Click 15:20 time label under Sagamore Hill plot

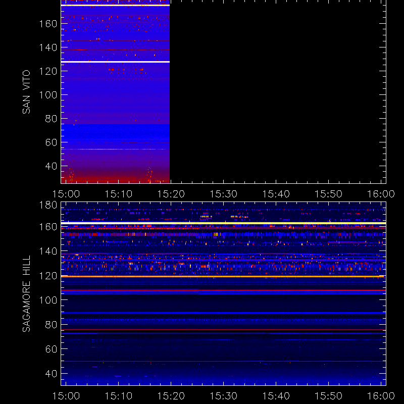tap(171, 396)
